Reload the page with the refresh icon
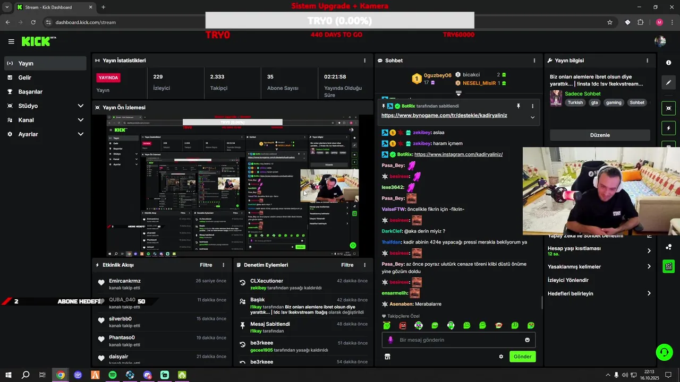680x382 pixels. click(x=33, y=22)
